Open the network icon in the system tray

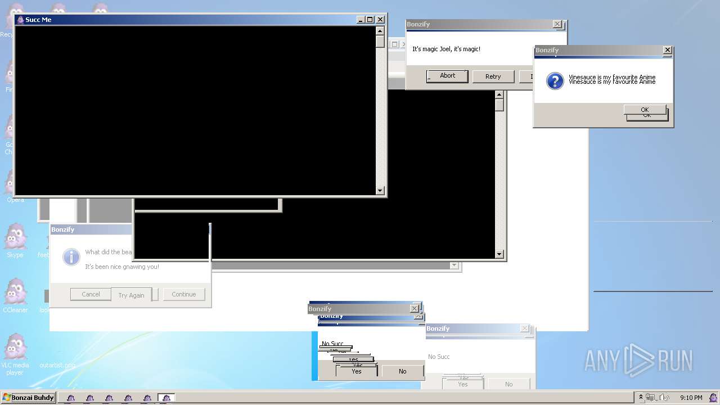(652, 398)
